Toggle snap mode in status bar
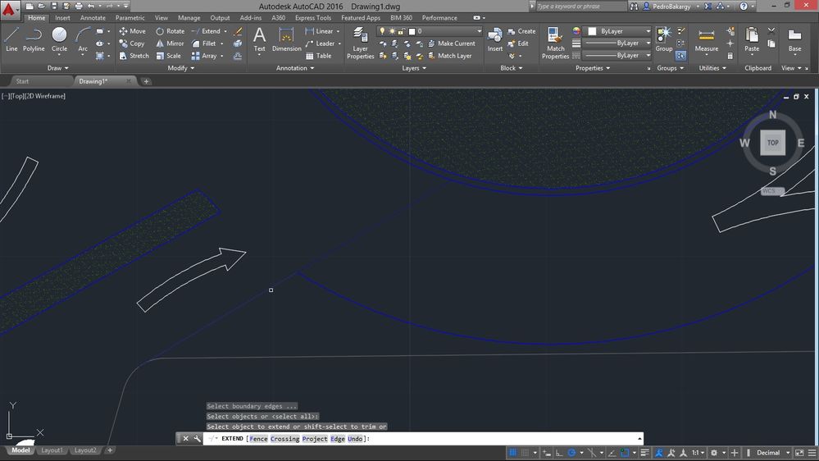 pyautogui.click(x=525, y=453)
